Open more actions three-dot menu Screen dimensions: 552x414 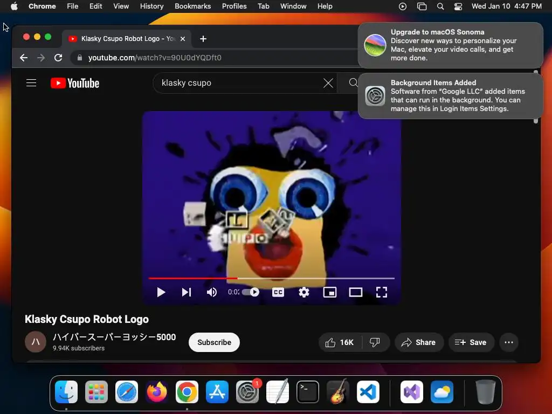point(509,342)
